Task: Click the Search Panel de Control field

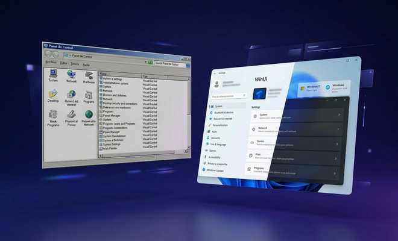Action: click(169, 64)
